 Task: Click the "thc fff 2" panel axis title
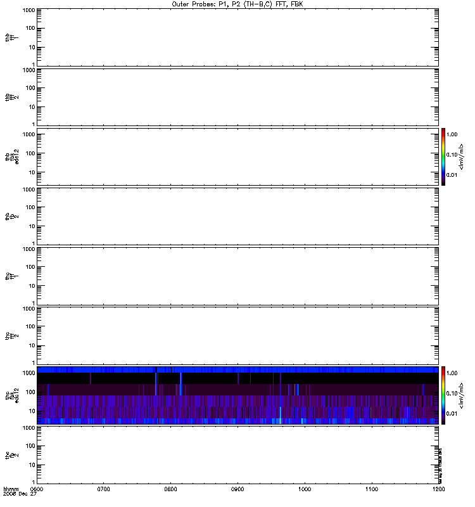click(x=11, y=336)
